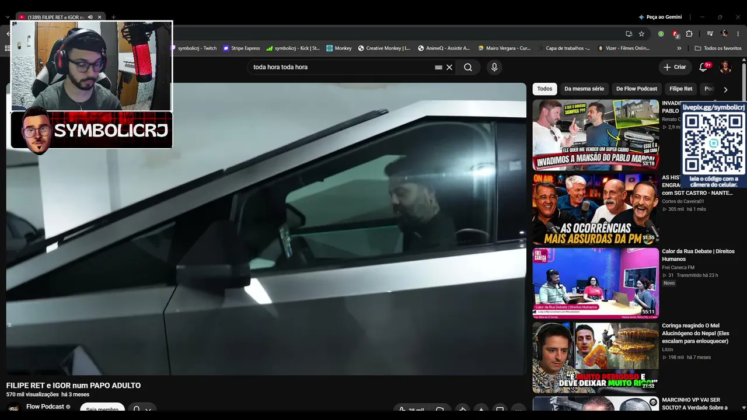Click the Criar button
Image resolution: width=747 pixels, height=420 pixels.
(x=675, y=67)
